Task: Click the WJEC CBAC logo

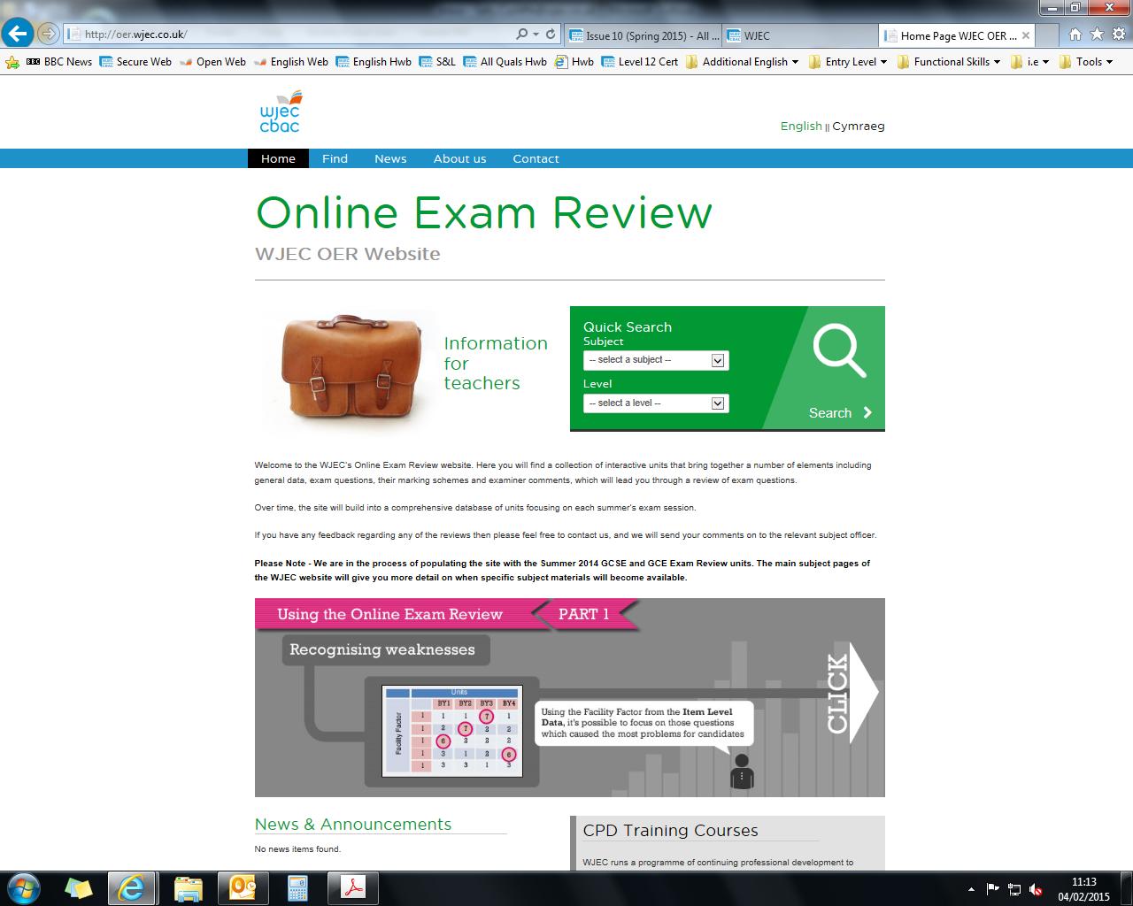Action: (x=280, y=111)
